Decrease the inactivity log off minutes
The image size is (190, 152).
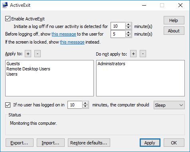(128, 28)
